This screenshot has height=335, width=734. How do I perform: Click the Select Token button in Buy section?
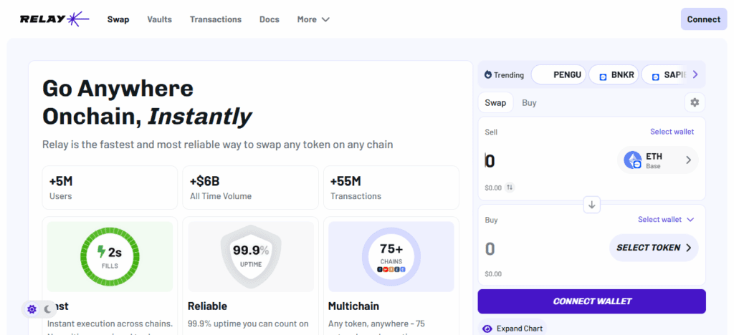click(x=654, y=248)
